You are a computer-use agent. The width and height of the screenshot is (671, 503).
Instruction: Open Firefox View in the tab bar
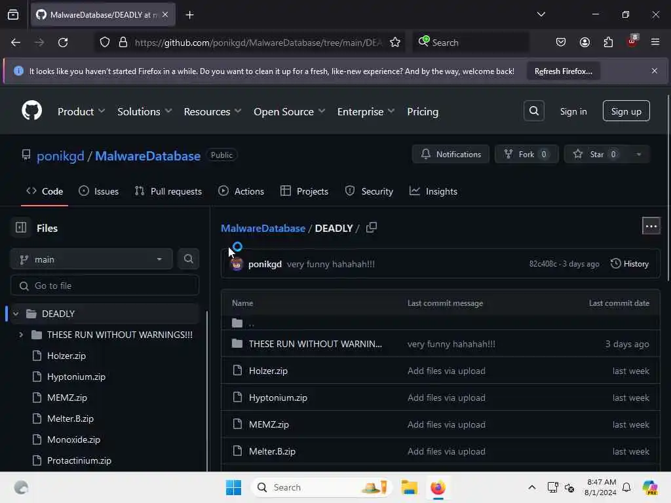click(13, 15)
